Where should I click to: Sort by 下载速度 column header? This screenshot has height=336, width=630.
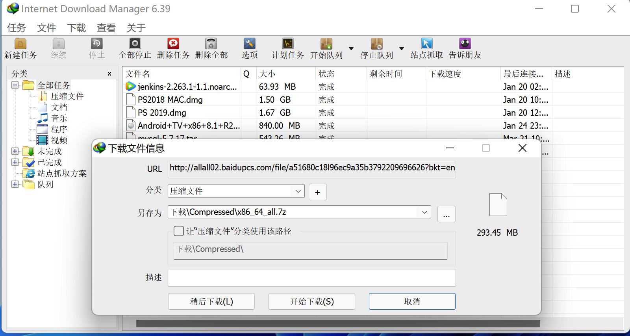pyautogui.click(x=463, y=74)
